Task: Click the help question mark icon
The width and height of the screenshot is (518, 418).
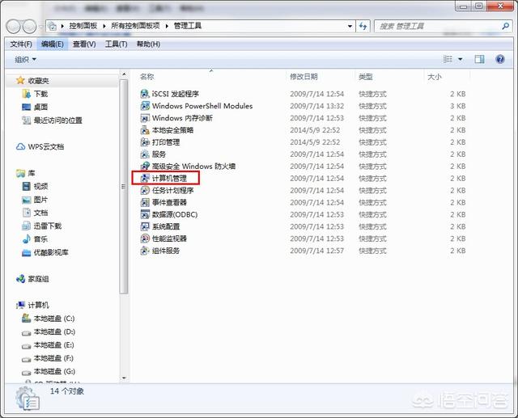Action: tap(500, 59)
